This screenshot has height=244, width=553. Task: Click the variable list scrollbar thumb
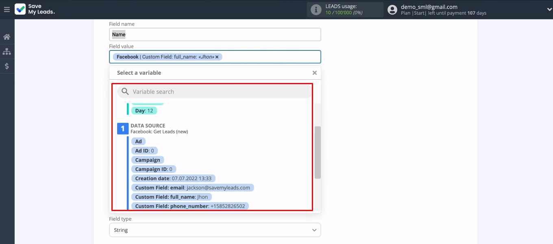coord(318,152)
